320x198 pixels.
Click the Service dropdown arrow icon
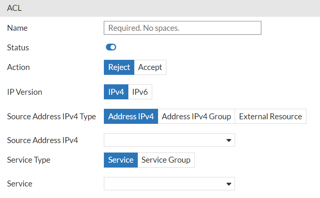point(229,184)
